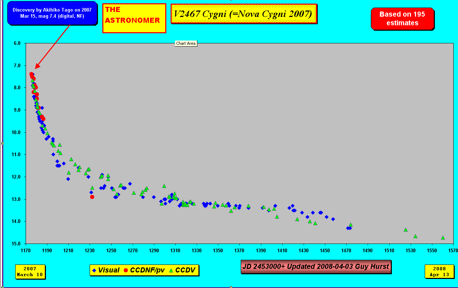Image resolution: width=458 pixels, height=288 pixels.
Task: Click the V2467 Cygni chart title
Action: coord(243,14)
